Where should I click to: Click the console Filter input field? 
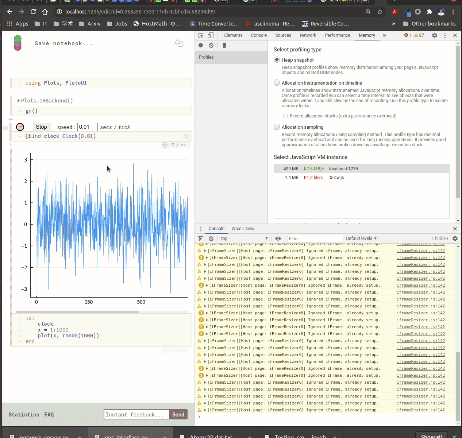pyautogui.click(x=315, y=239)
